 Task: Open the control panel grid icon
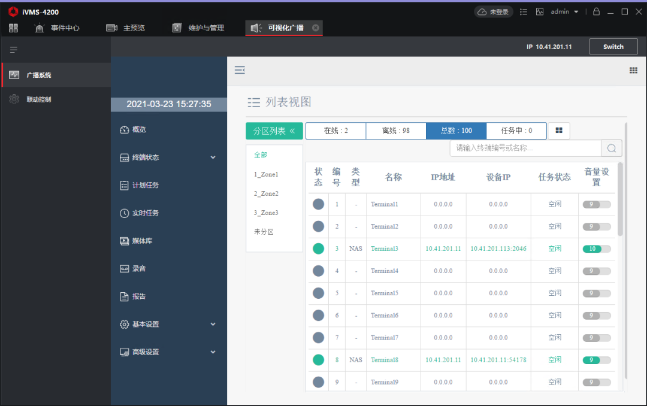(x=13, y=28)
